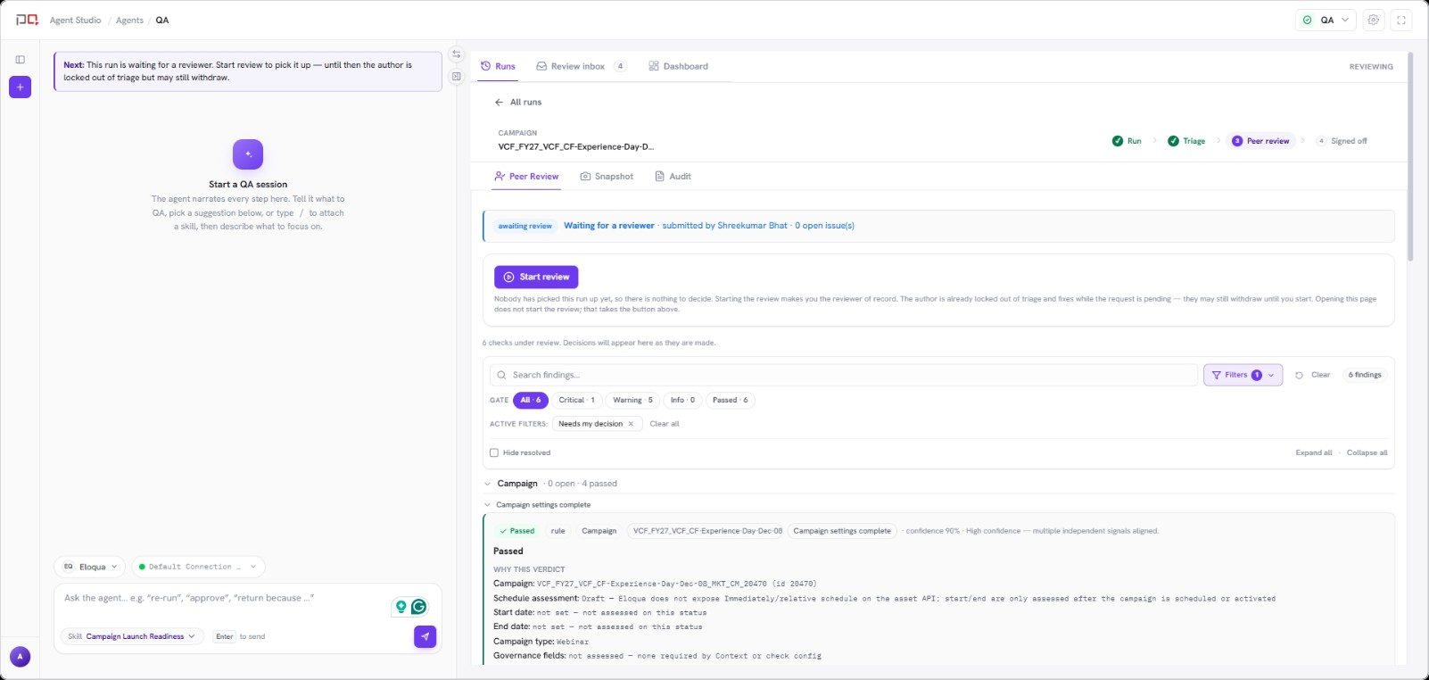This screenshot has width=1429, height=680.
Task: Select the Warning · 5 gate filter
Action: [632, 400]
